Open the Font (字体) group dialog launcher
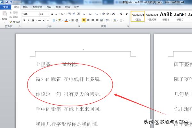Image resolution: width=192 pixels, height=128 pixels. [x=79, y=26]
